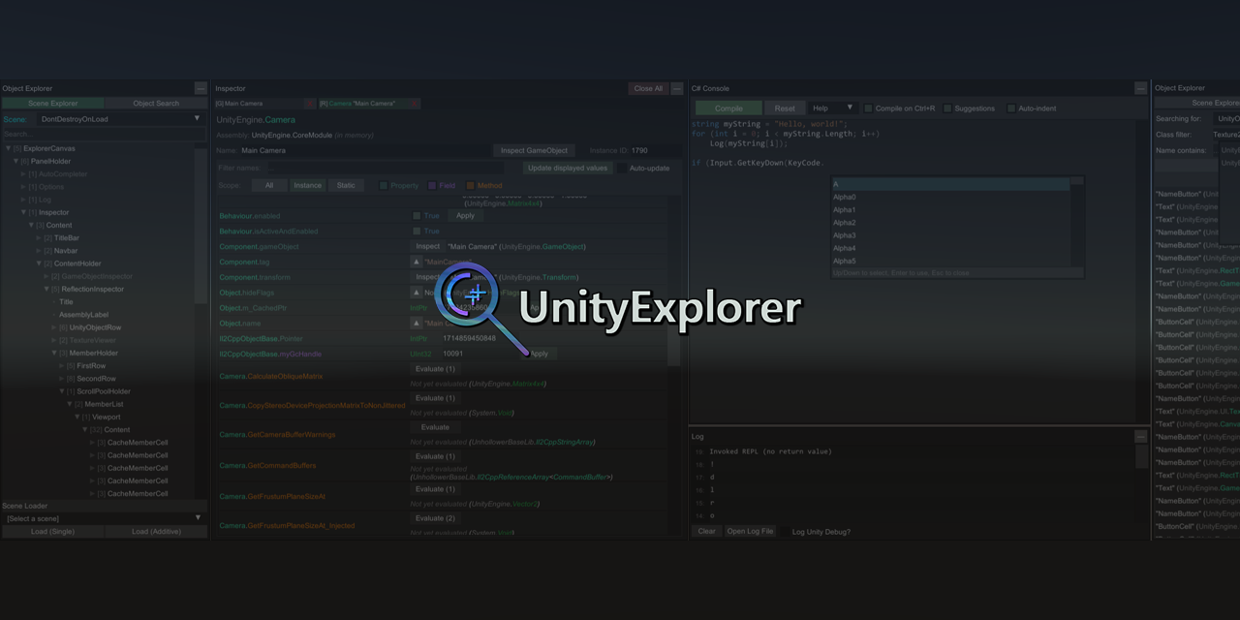Click Evaluate (1) for Camera.CalculateObliqueMatrix
The height and width of the screenshot is (620, 1240).
point(435,369)
